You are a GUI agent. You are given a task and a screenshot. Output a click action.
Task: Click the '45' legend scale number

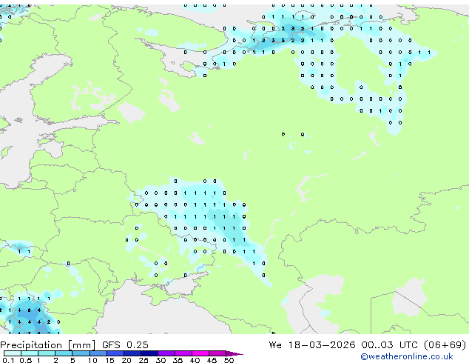(x=212, y=360)
